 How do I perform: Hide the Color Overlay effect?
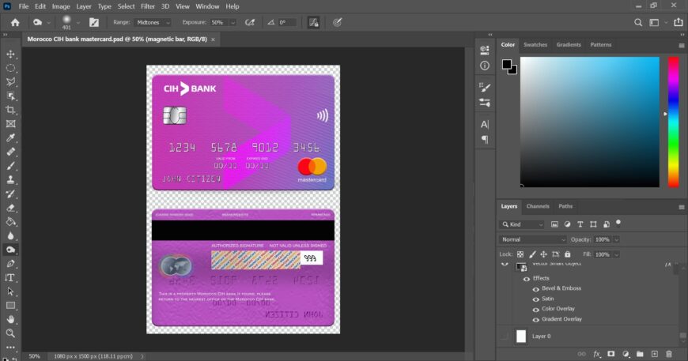[x=535, y=310]
